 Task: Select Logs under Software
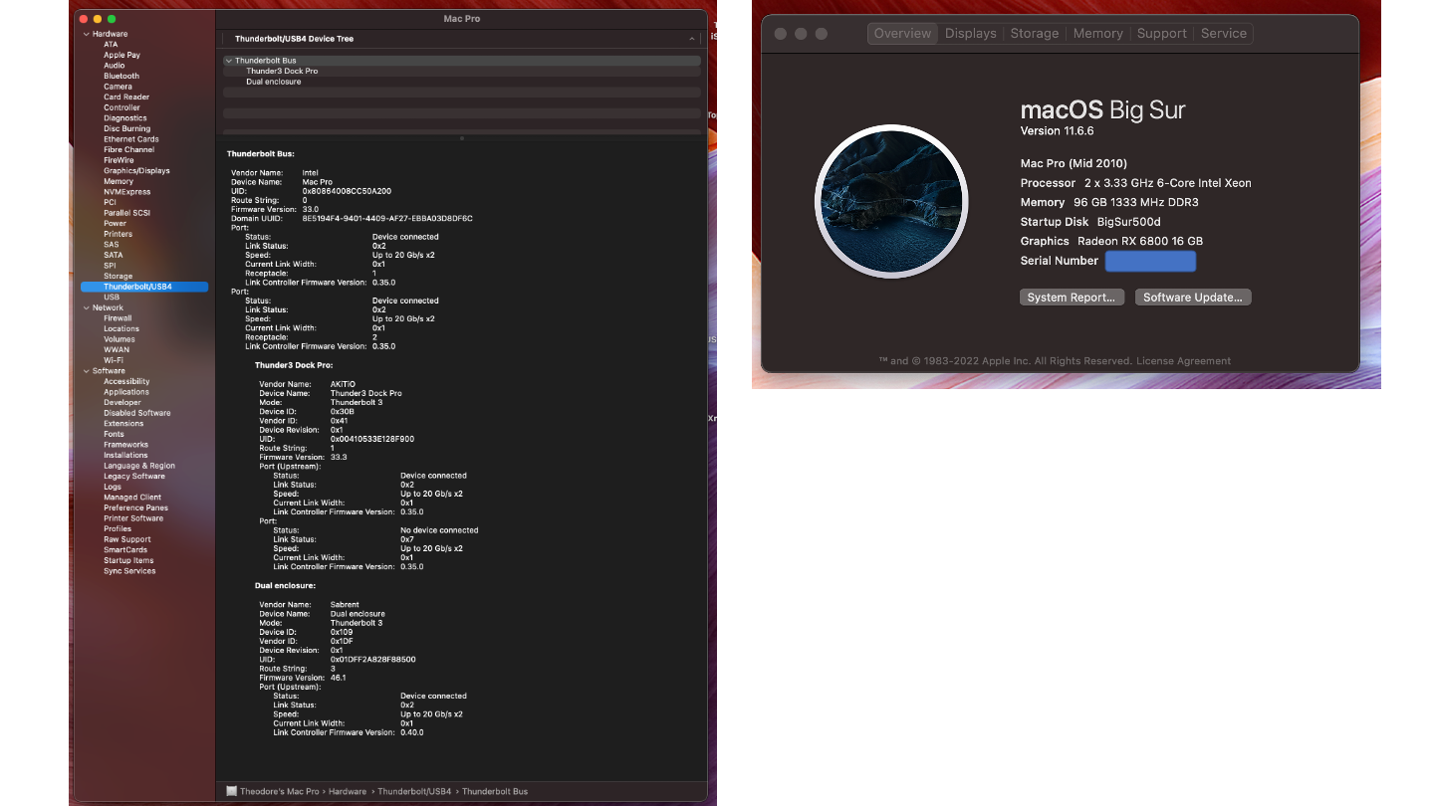tap(113, 487)
